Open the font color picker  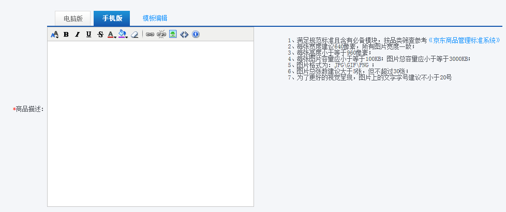pos(112,35)
